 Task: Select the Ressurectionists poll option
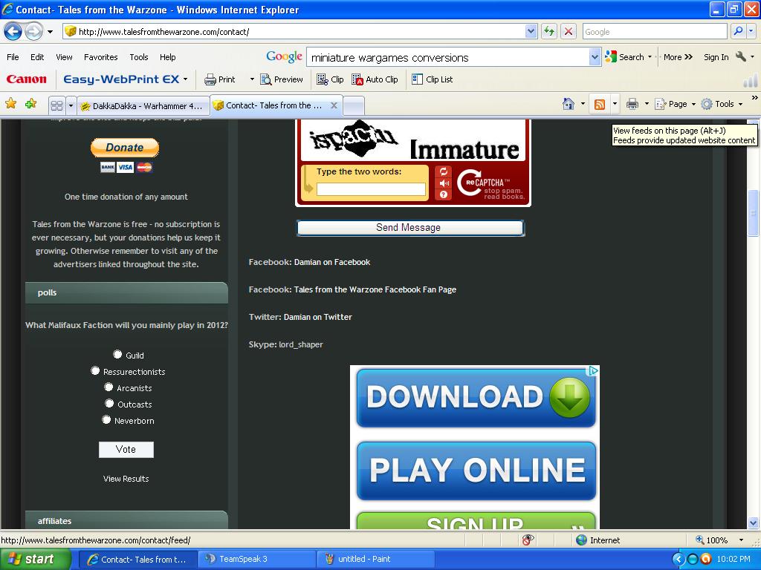[95, 371]
